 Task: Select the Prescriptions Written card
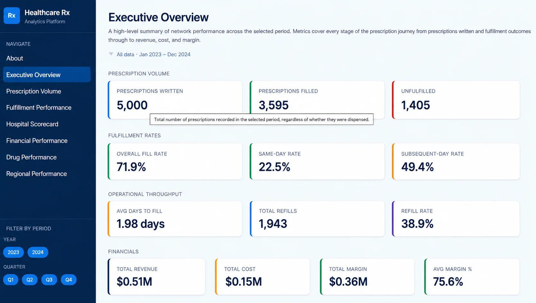pos(175,100)
